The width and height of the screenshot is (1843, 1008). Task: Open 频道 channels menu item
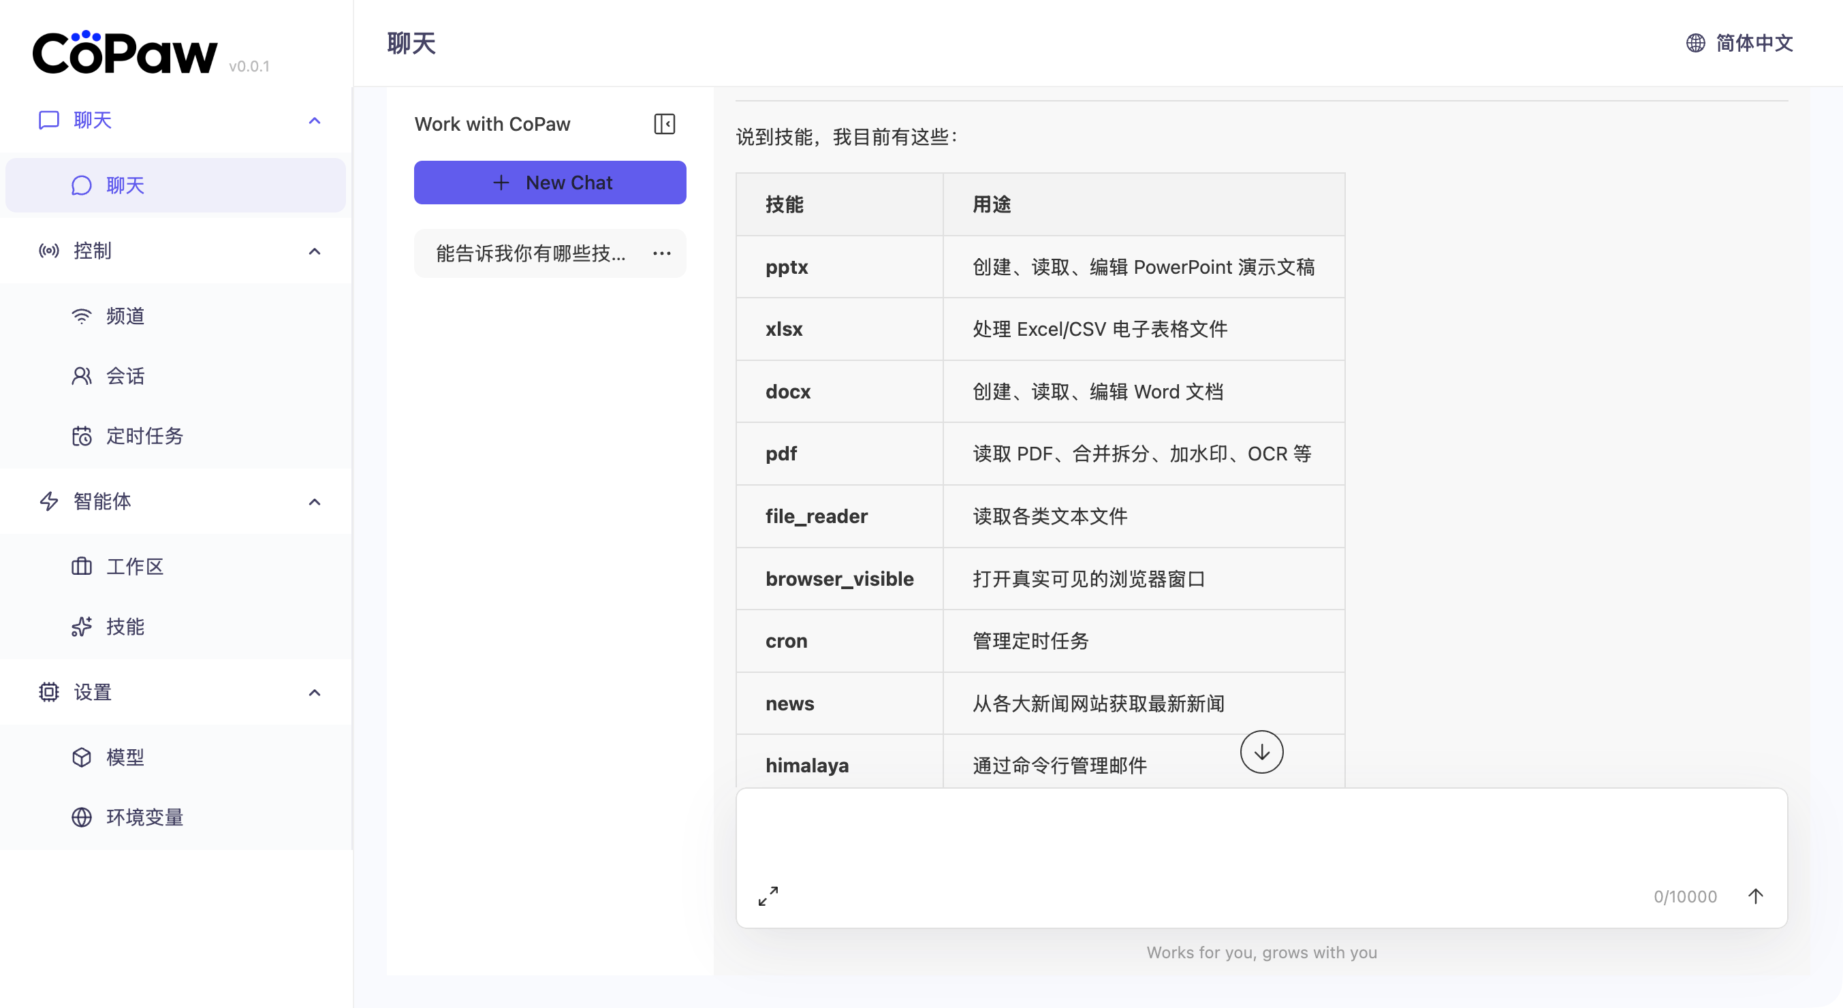[125, 316]
